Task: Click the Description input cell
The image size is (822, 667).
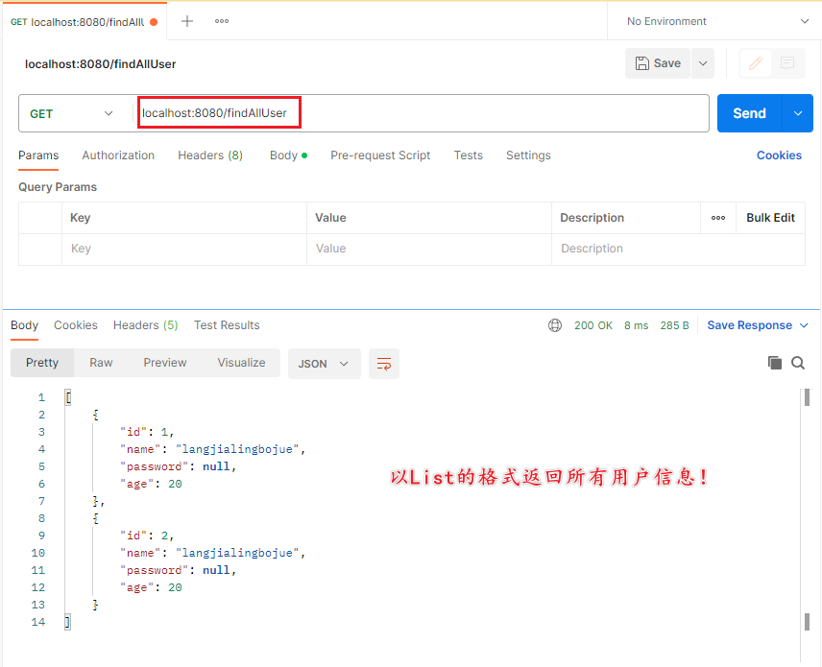Action: [678, 249]
